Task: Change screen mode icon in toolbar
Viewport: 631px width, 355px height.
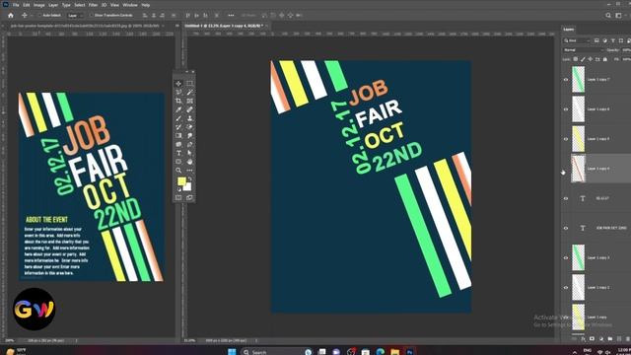Action: 189,197
